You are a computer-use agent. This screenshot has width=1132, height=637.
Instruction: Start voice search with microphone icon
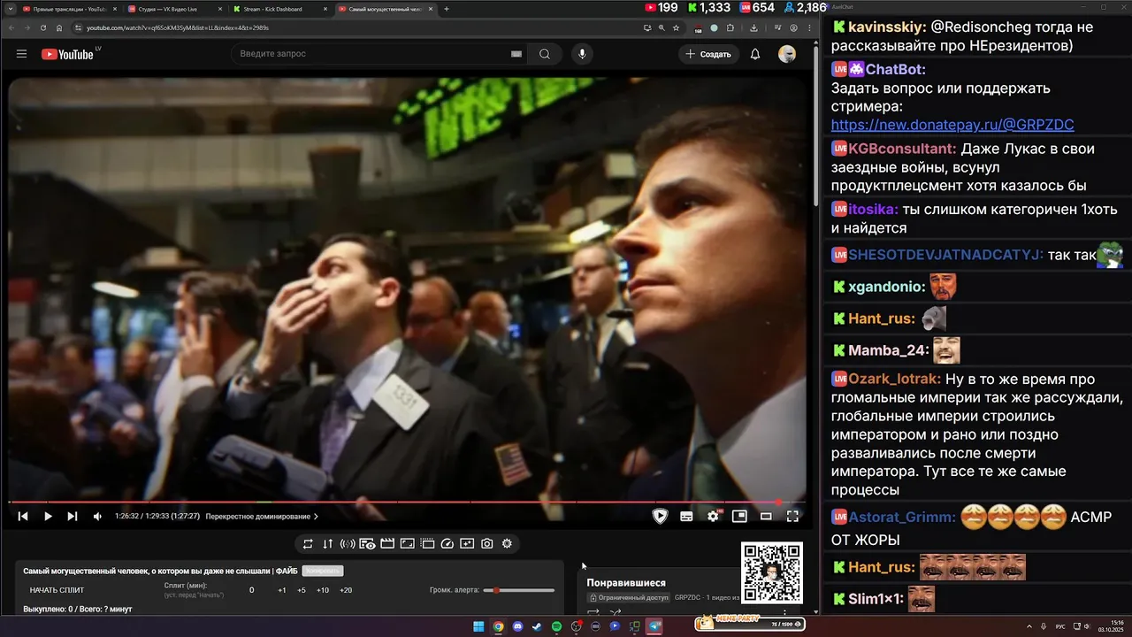pyautogui.click(x=582, y=54)
